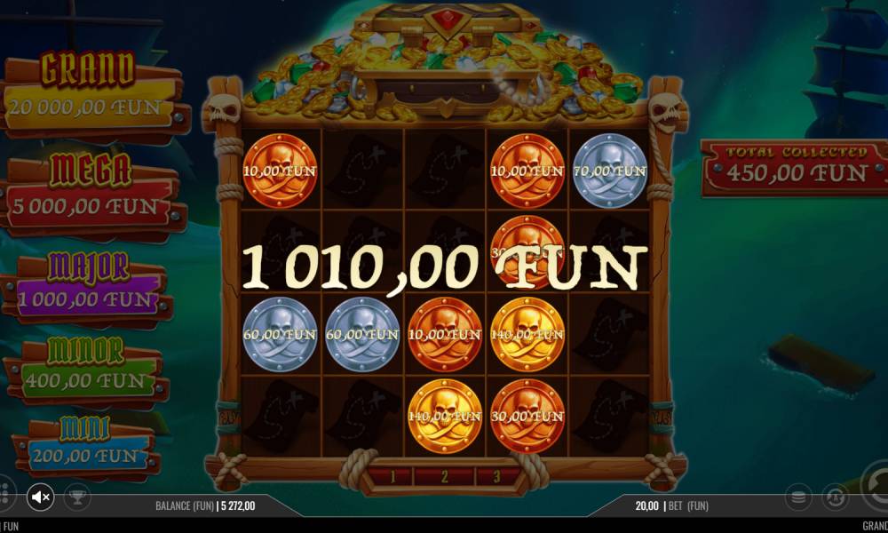888x533 pixels.
Task: Select the MINOR 400,00 FUN sign
Action: pos(86,370)
